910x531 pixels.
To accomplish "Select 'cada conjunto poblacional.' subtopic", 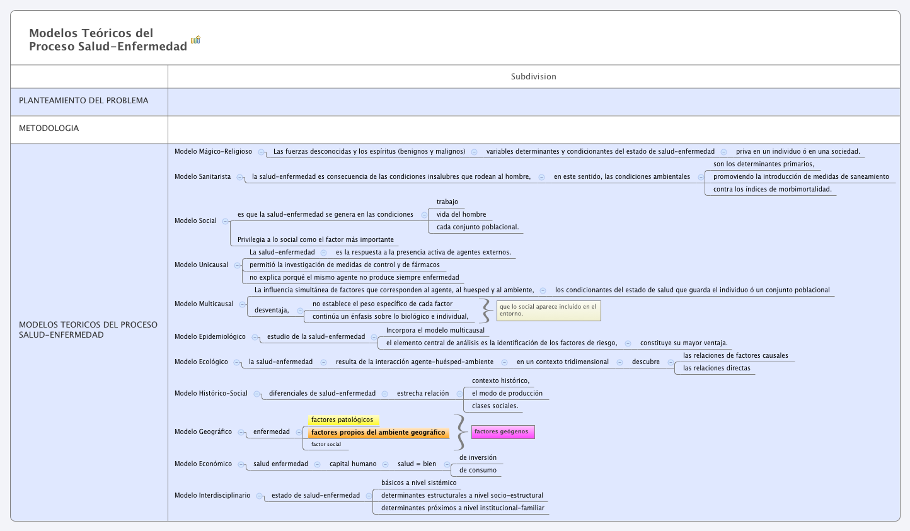I will pos(478,227).
